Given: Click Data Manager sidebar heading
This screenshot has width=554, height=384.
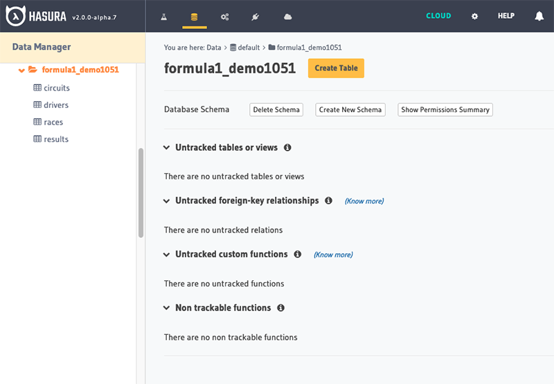Looking at the screenshot, I should click(x=42, y=47).
